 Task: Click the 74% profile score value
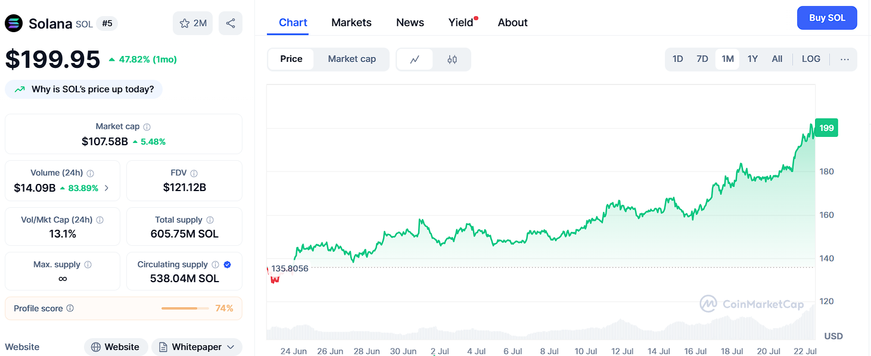point(225,308)
